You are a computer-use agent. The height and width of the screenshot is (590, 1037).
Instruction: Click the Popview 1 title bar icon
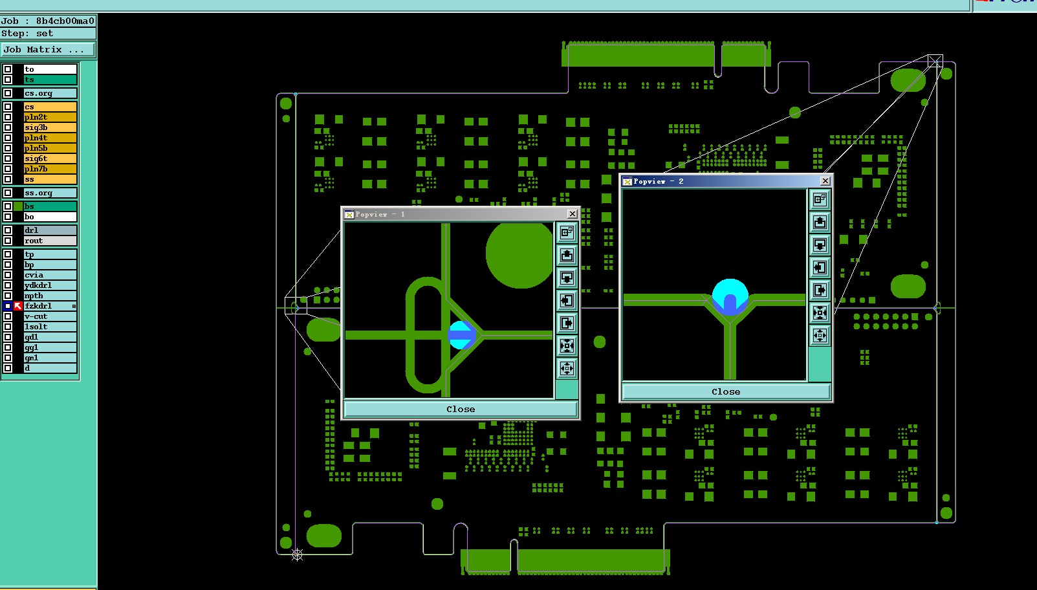pos(349,214)
